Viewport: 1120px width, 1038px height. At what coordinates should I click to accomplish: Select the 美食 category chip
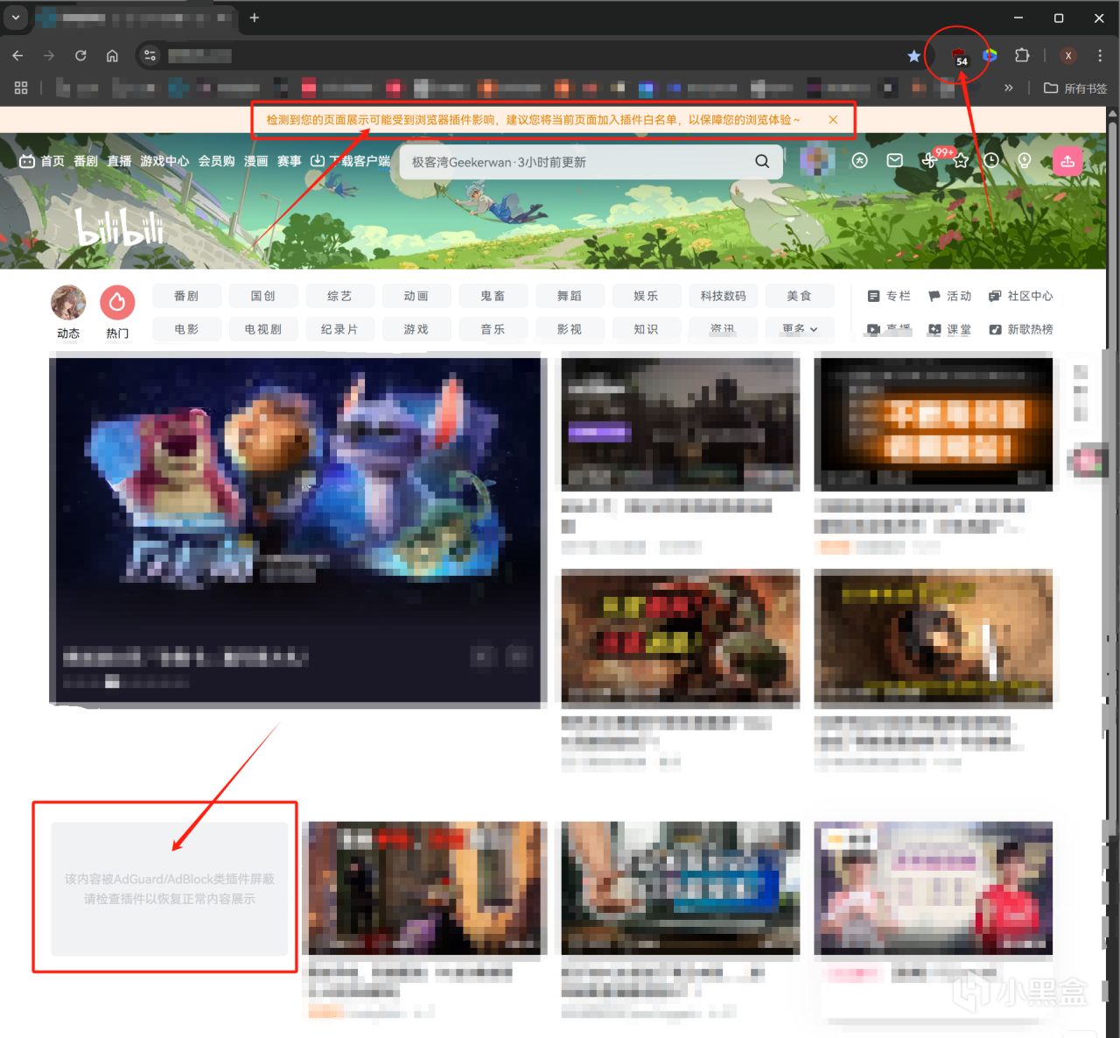coord(800,296)
